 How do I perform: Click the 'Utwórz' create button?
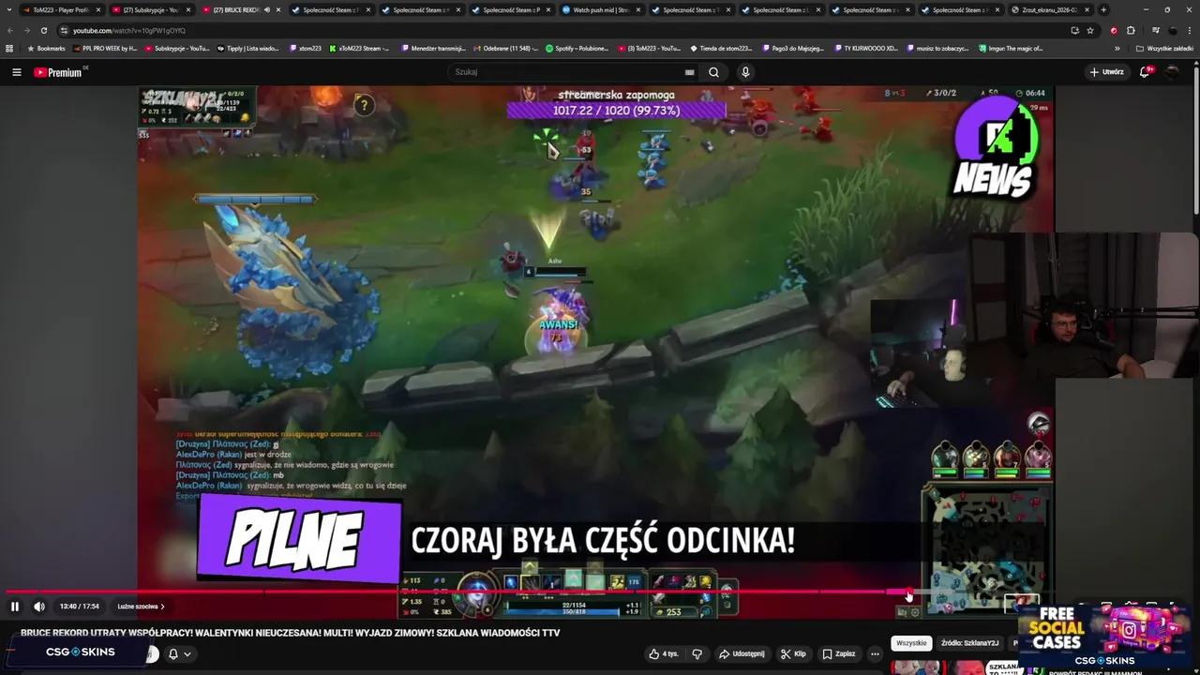tap(1106, 72)
